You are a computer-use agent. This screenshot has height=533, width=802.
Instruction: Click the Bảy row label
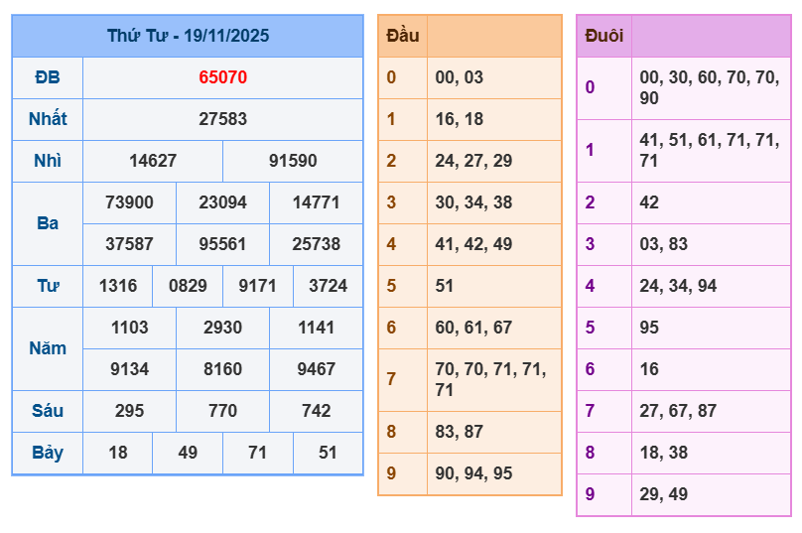tap(48, 453)
